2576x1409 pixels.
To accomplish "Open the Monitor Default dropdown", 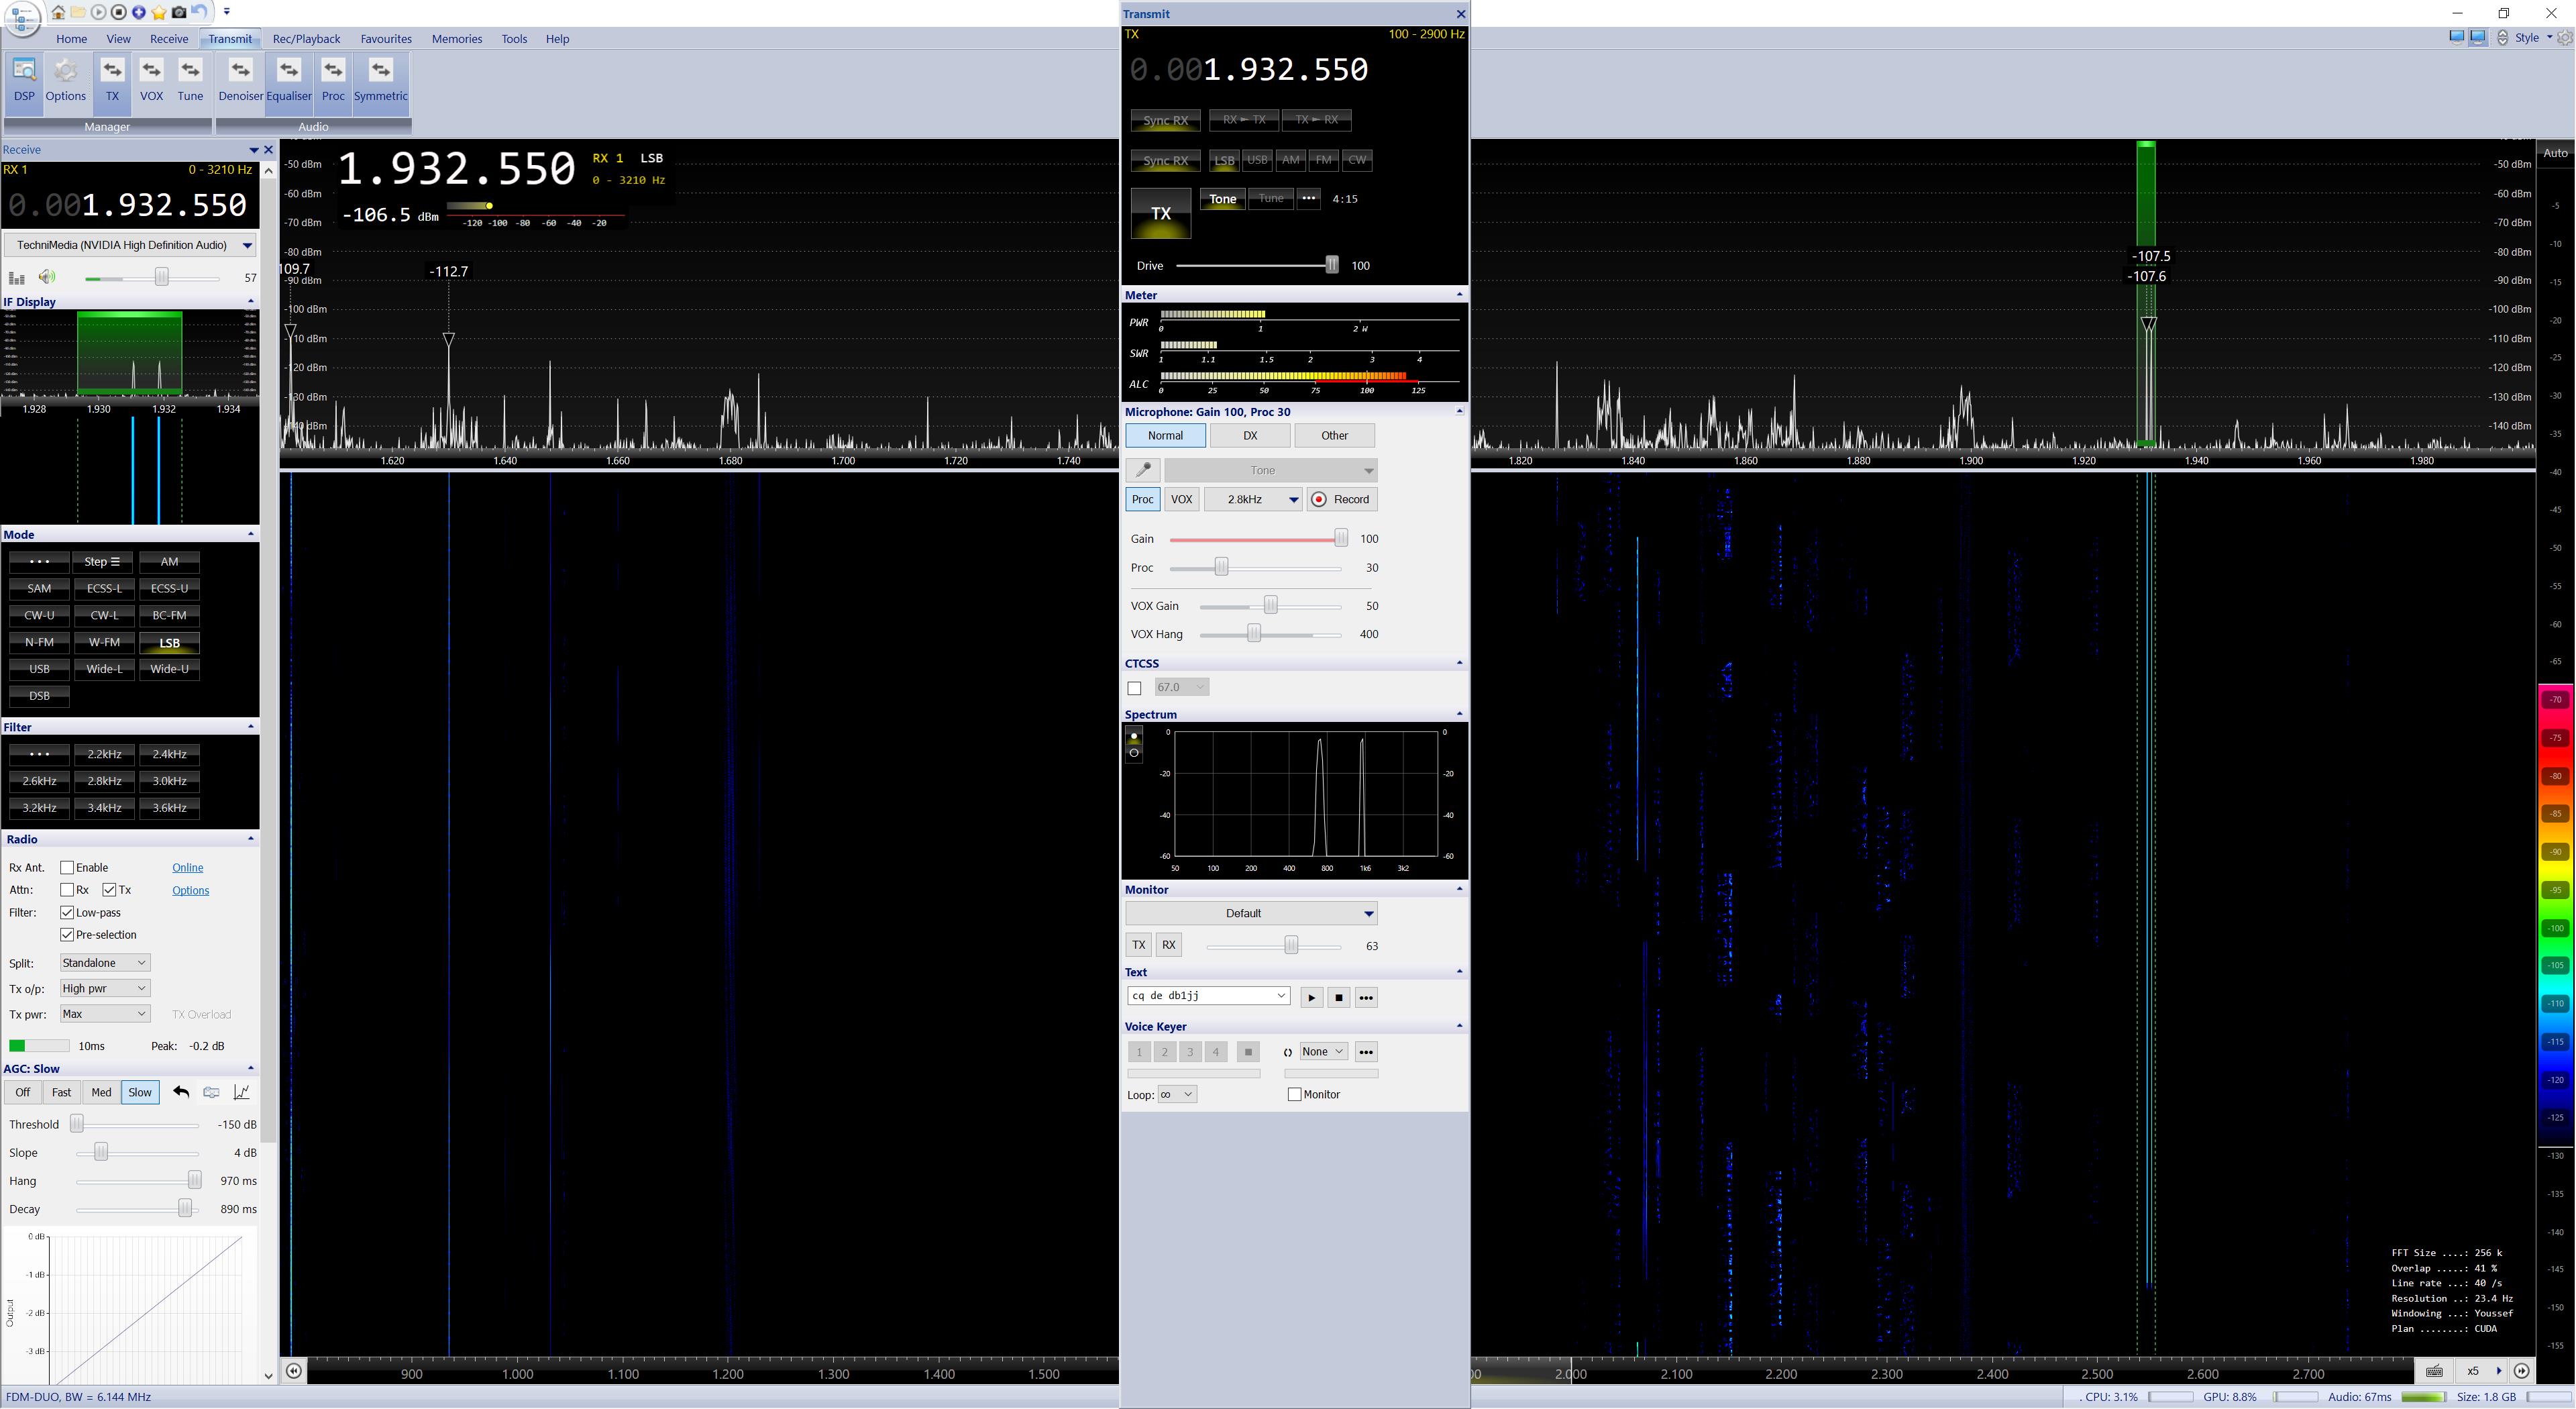I will (1251, 913).
